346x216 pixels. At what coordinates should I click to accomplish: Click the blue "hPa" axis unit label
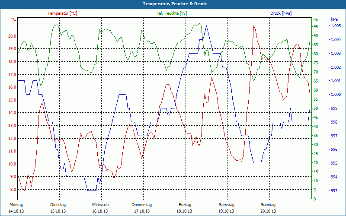tap(334, 19)
